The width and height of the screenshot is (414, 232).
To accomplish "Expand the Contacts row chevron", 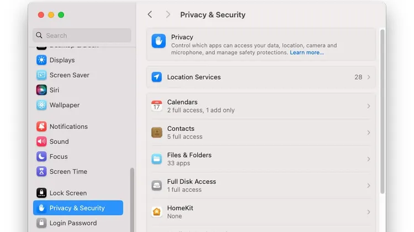I will click(x=369, y=133).
